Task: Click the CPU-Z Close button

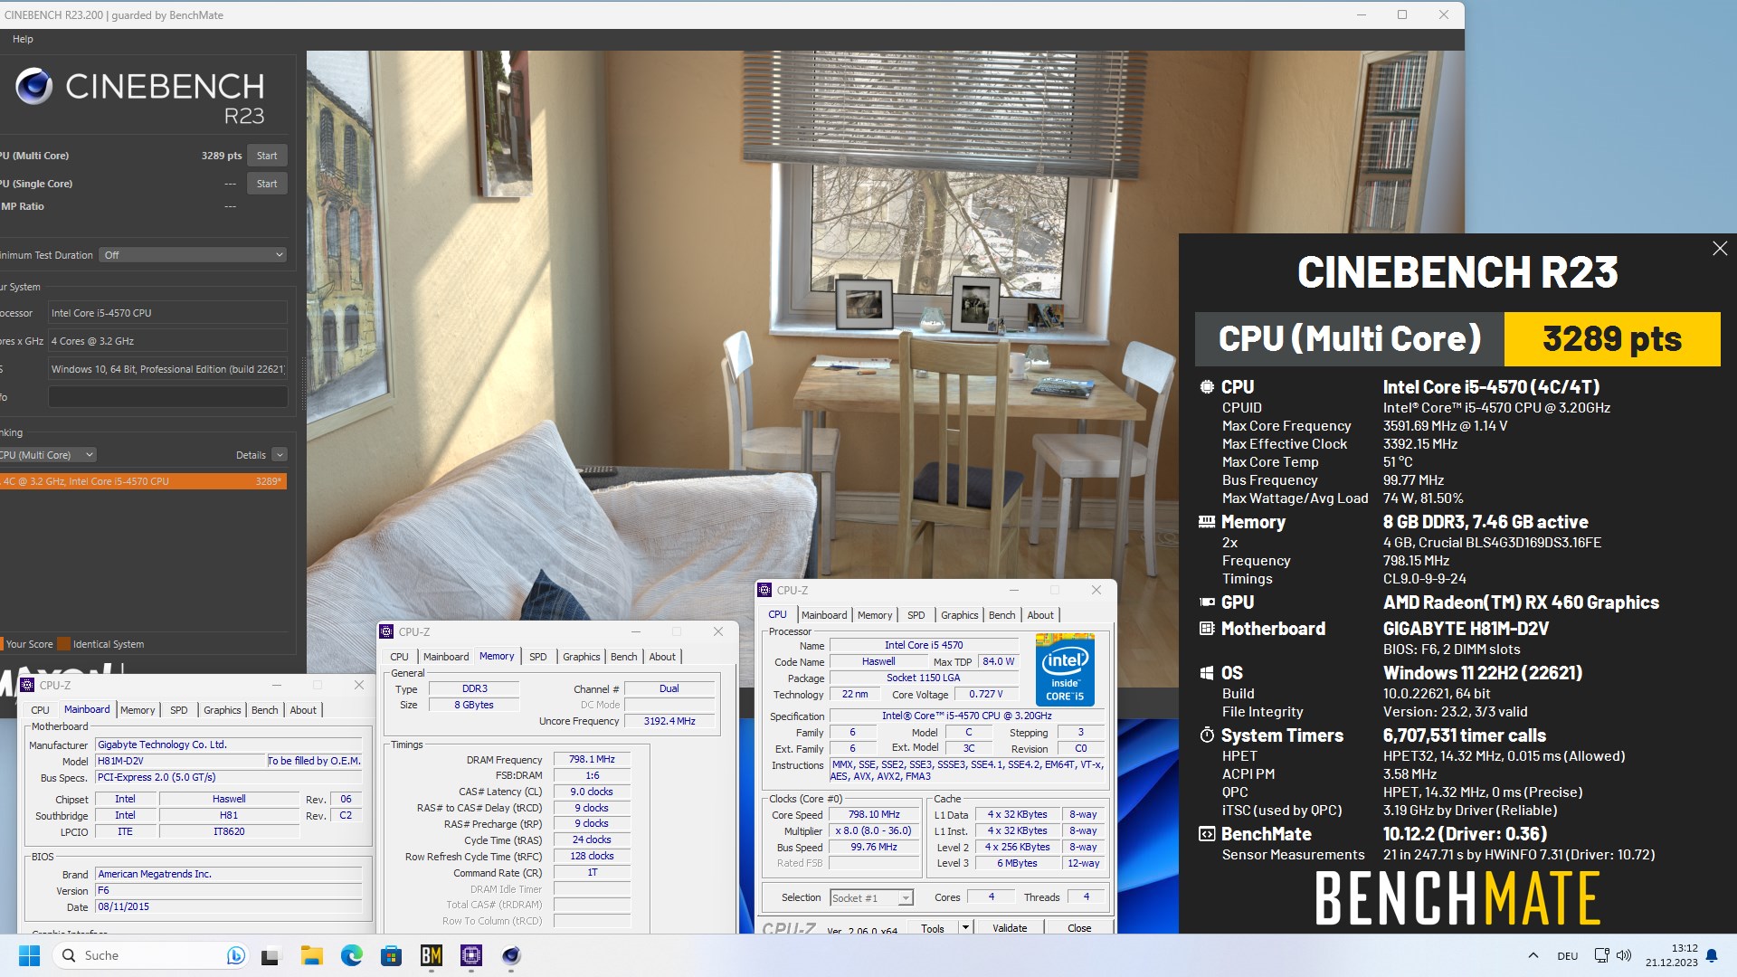Action: coord(1079,928)
